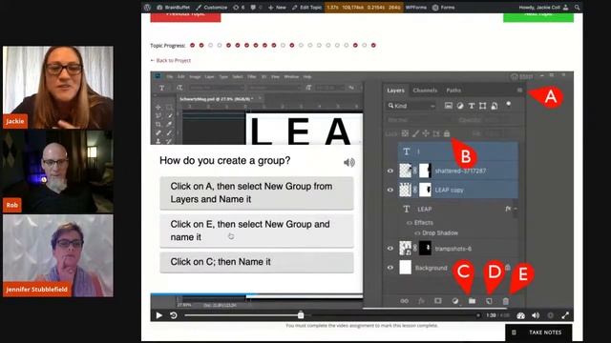Open the admin bar search icon

(x=577, y=8)
